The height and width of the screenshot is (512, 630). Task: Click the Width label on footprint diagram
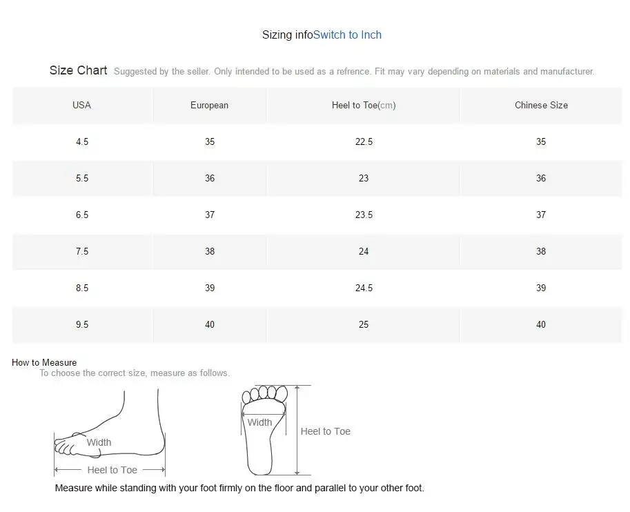pyautogui.click(x=259, y=423)
